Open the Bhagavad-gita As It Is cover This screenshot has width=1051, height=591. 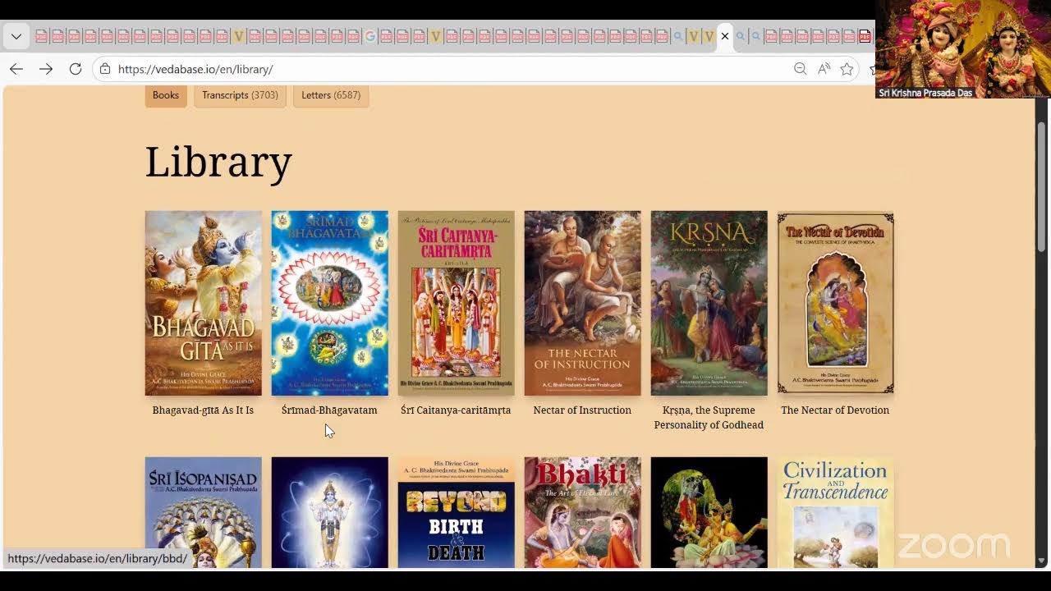tap(204, 303)
